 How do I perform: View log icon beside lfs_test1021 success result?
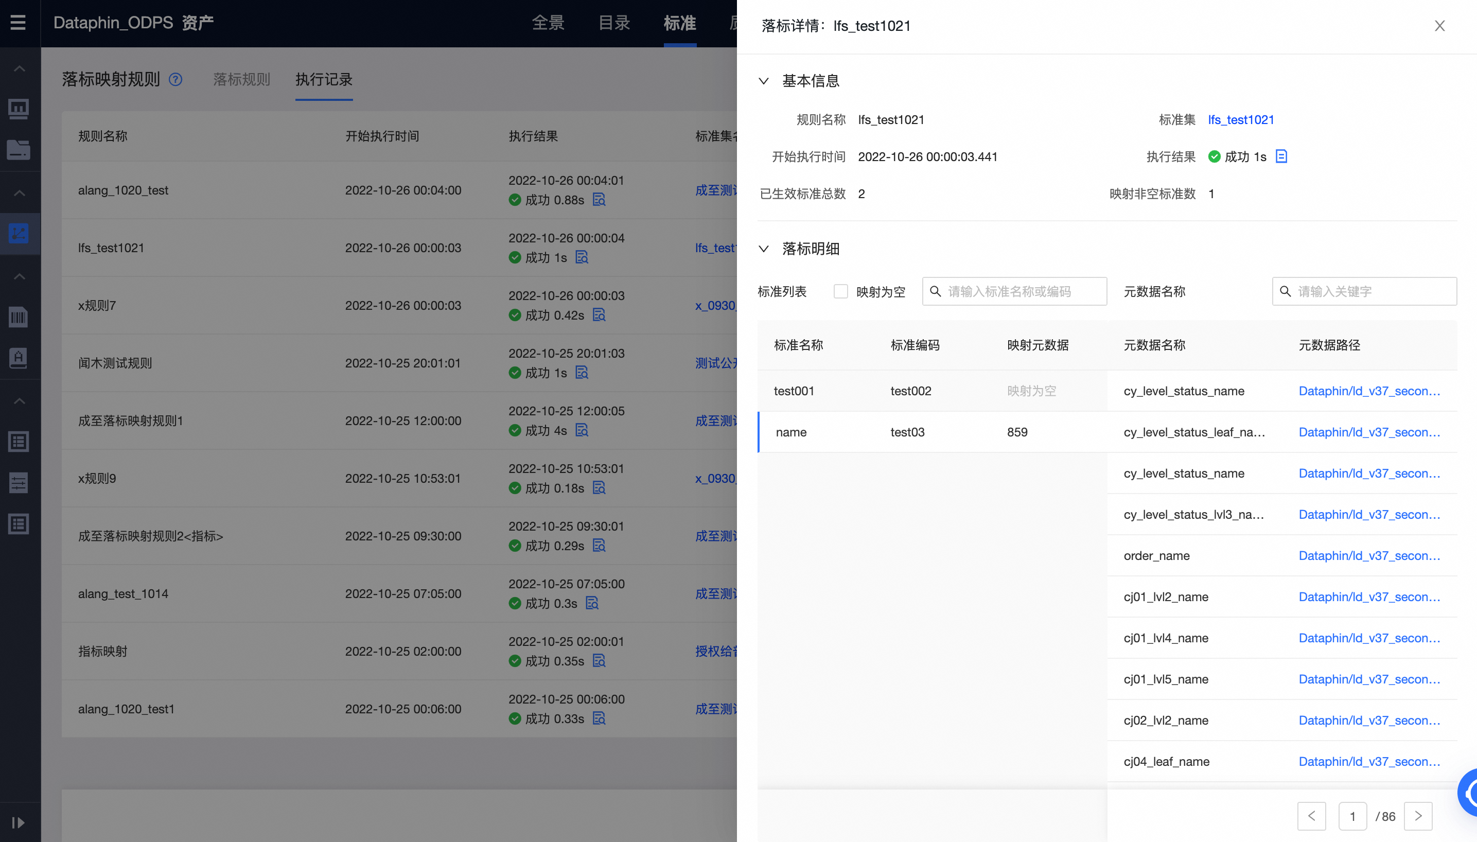point(581,258)
